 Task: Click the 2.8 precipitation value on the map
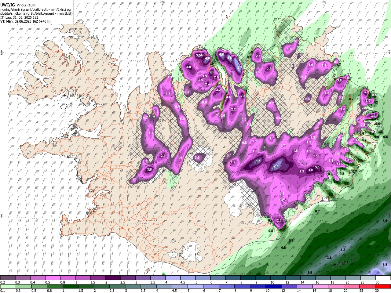(x=243, y=96)
